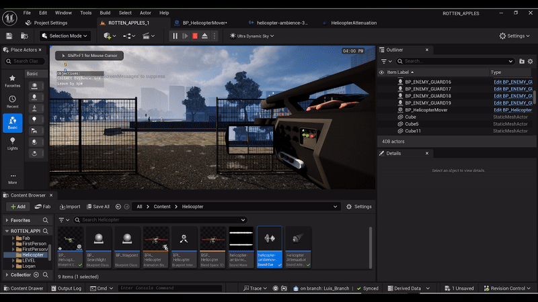This screenshot has width=538, height=302.
Task: Select the Lights category in Place Actors
Action: (12, 144)
